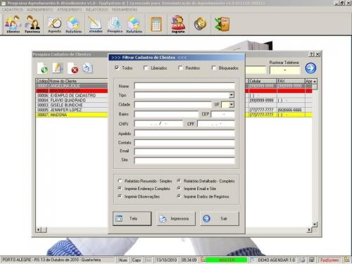Select Relatório Resumido - Simples option
The width and height of the screenshot is (352, 264).
(120, 181)
